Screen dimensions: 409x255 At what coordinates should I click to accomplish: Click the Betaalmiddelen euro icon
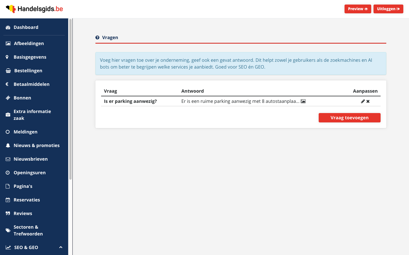tap(7, 84)
